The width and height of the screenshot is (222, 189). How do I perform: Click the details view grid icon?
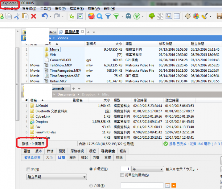click(168, 16)
